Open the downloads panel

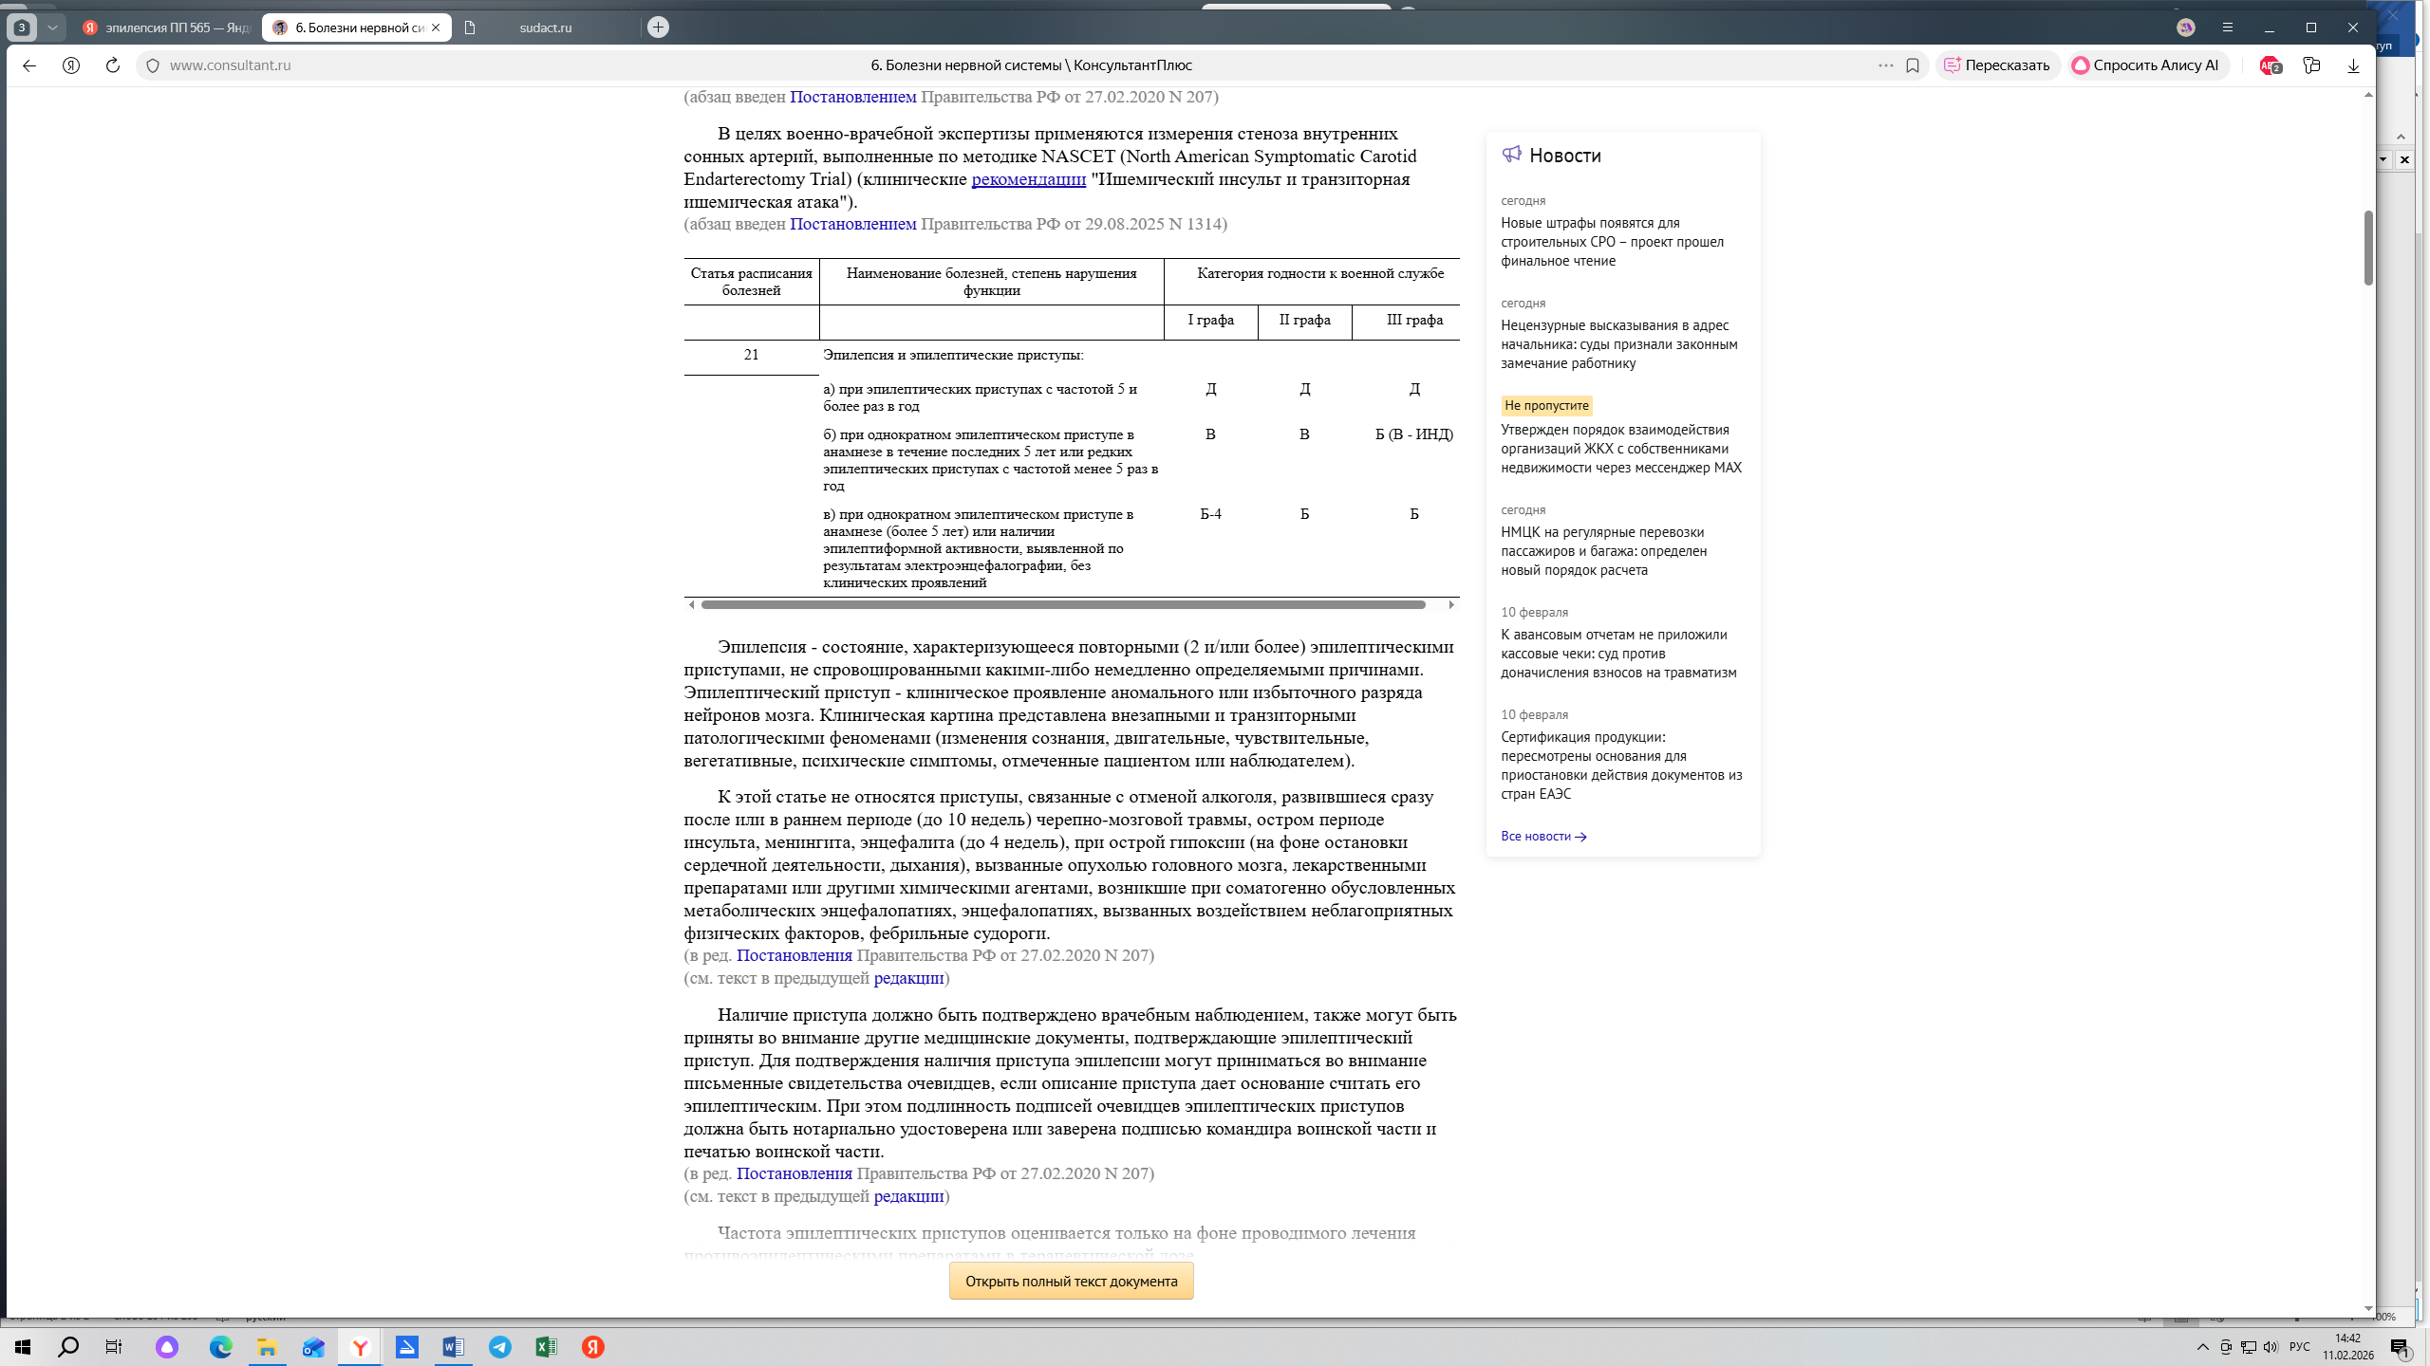pyautogui.click(x=2353, y=65)
